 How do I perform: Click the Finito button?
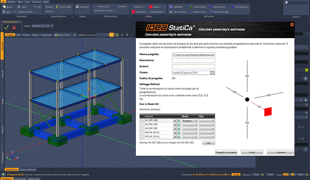[x=252, y=152]
